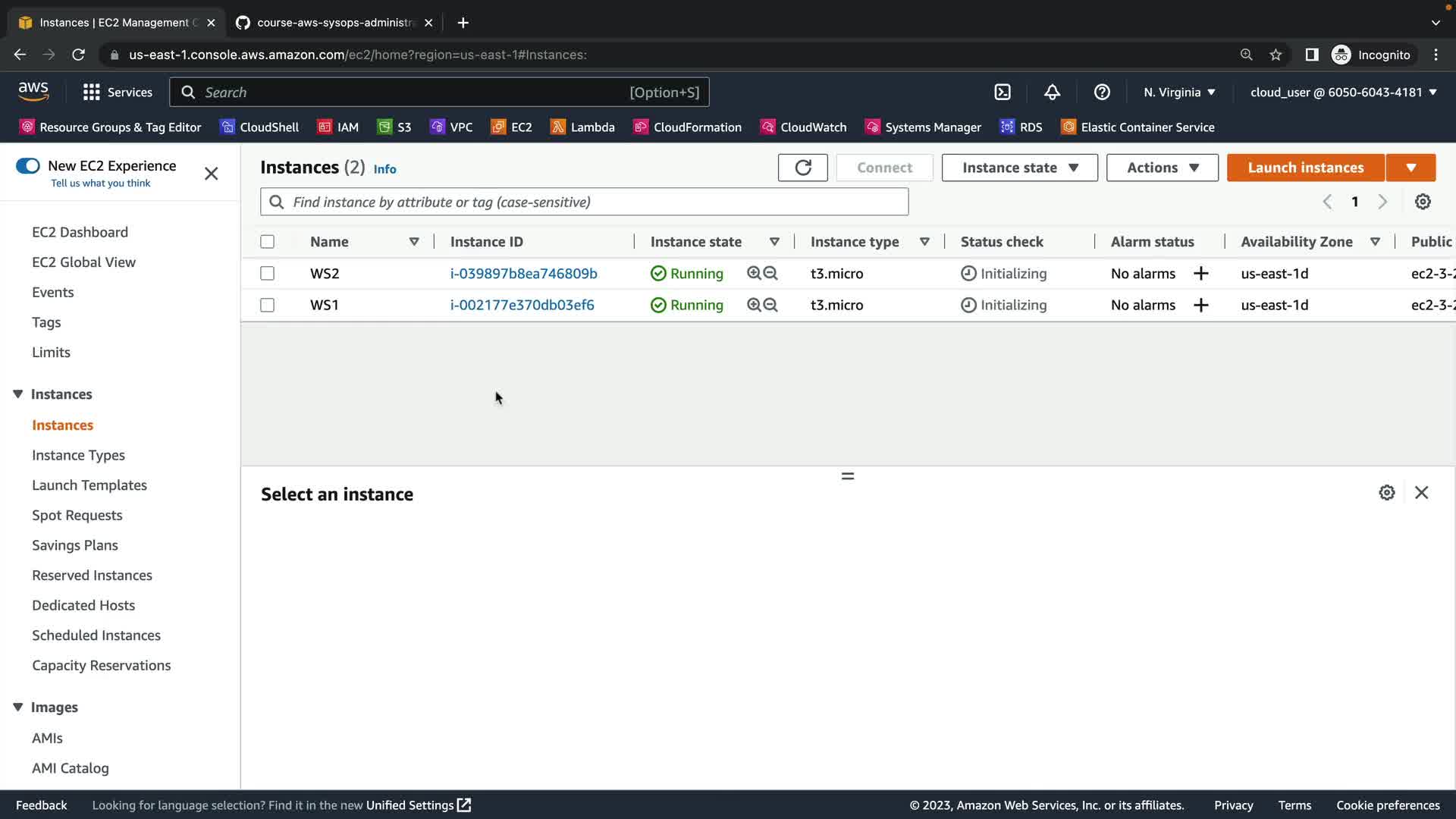Expand the Actions dropdown menu

(x=1162, y=168)
